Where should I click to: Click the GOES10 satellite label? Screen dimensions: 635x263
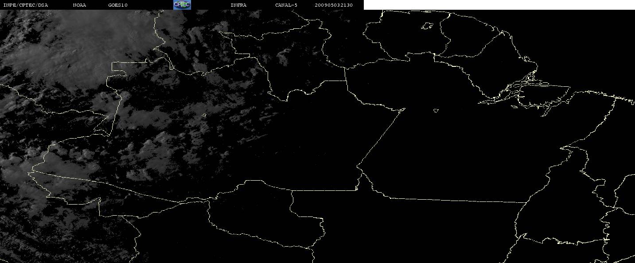click(118, 5)
